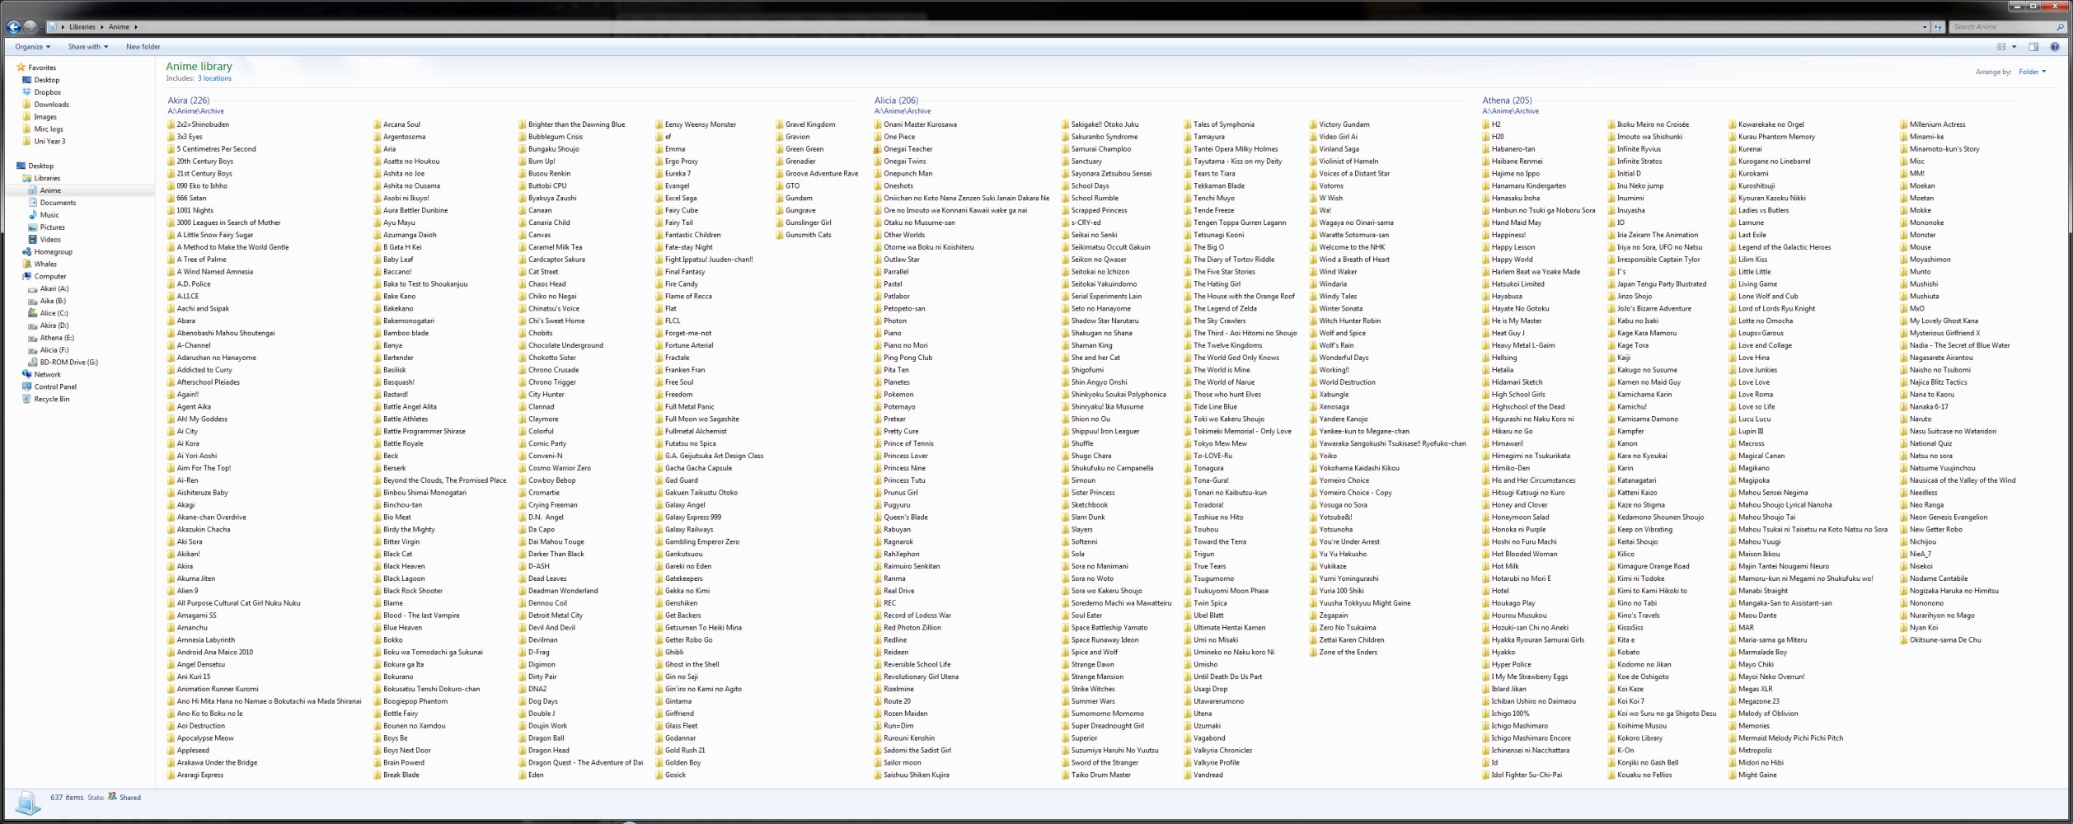Expand the Libraries breadcrumb arrow
This screenshot has height=824, width=2073.
(x=102, y=27)
